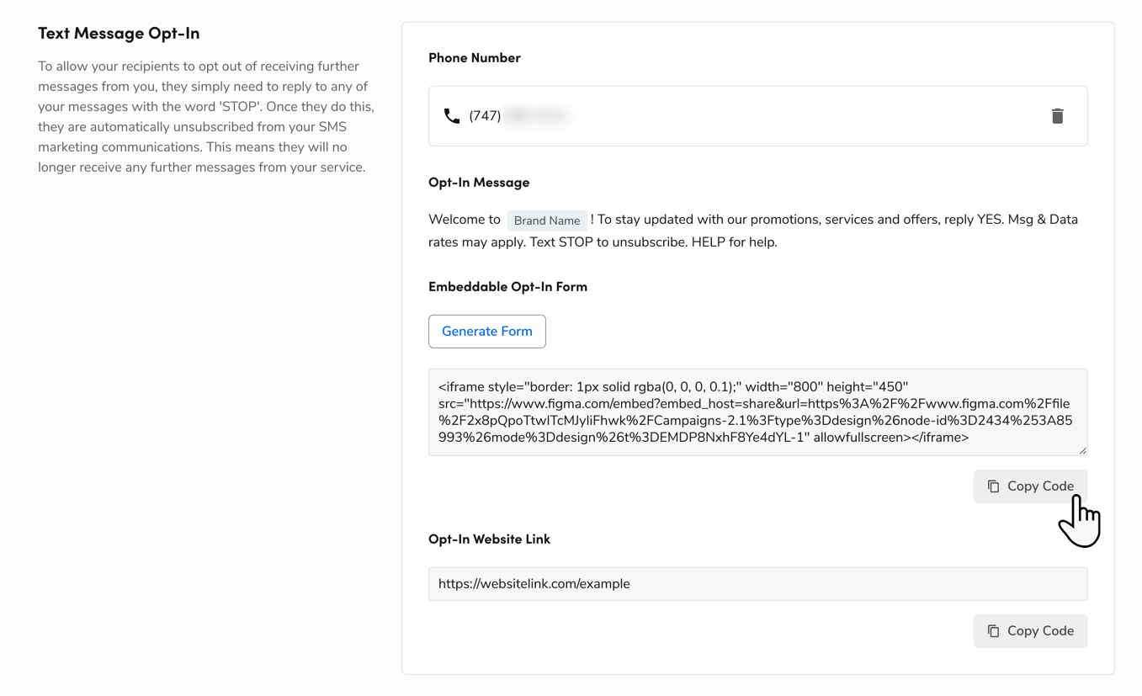Image resolution: width=1142 pixels, height=696 pixels.
Task: Click the Phone Number section heading
Action: 475,58
